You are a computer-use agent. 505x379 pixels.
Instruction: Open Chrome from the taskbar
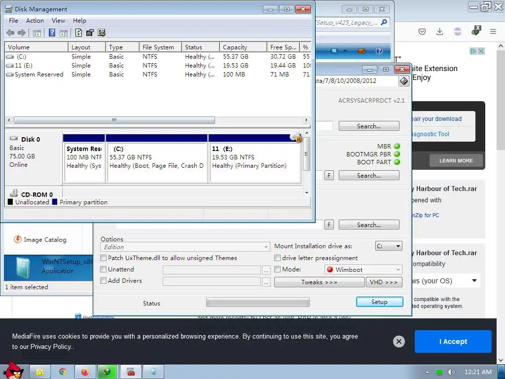click(63, 372)
